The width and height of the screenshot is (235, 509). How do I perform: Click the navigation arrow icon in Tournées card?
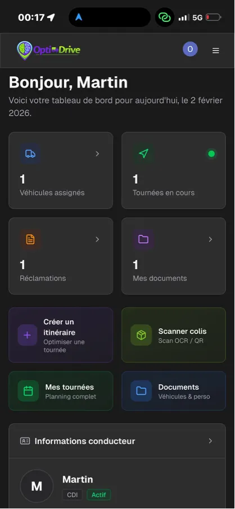pyautogui.click(x=143, y=153)
